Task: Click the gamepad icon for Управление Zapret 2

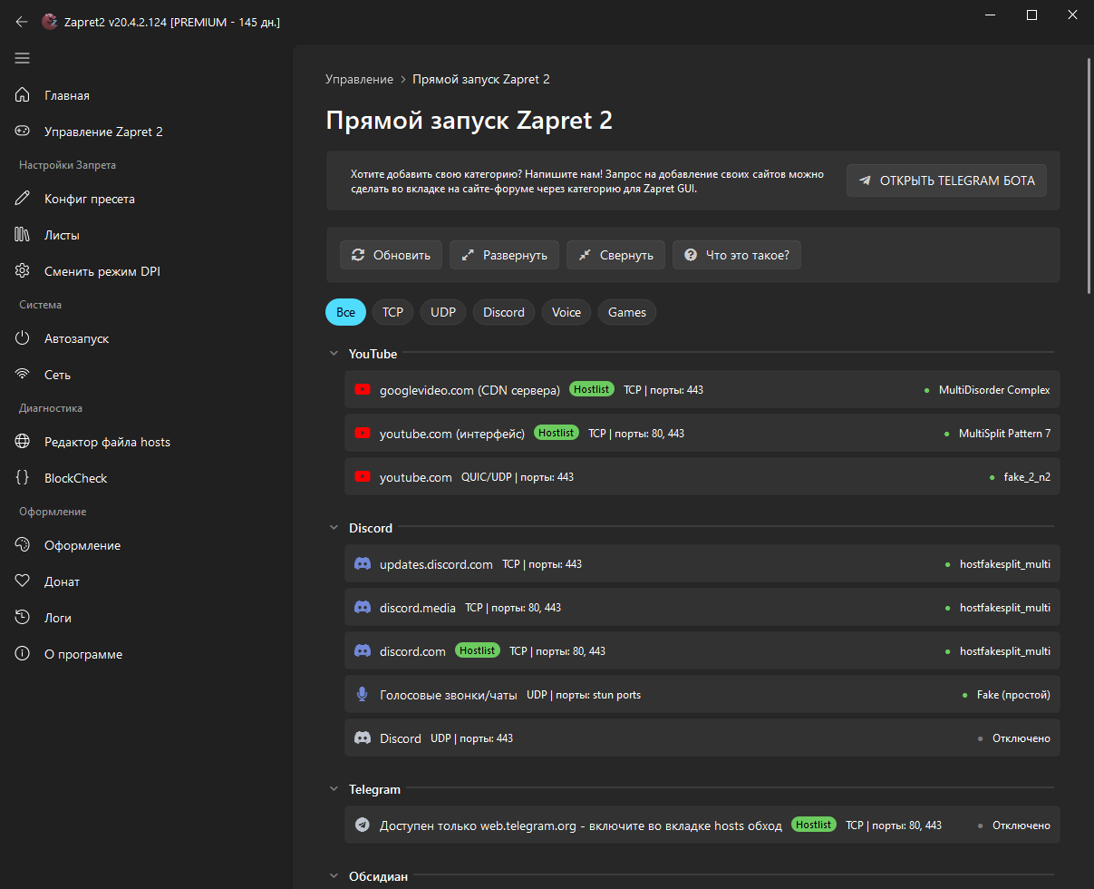Action: 24,132
